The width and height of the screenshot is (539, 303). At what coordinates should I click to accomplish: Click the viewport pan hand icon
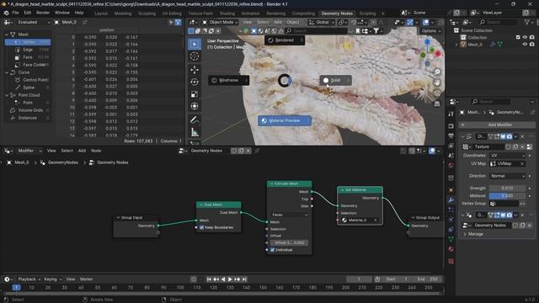tap(437, 82)
